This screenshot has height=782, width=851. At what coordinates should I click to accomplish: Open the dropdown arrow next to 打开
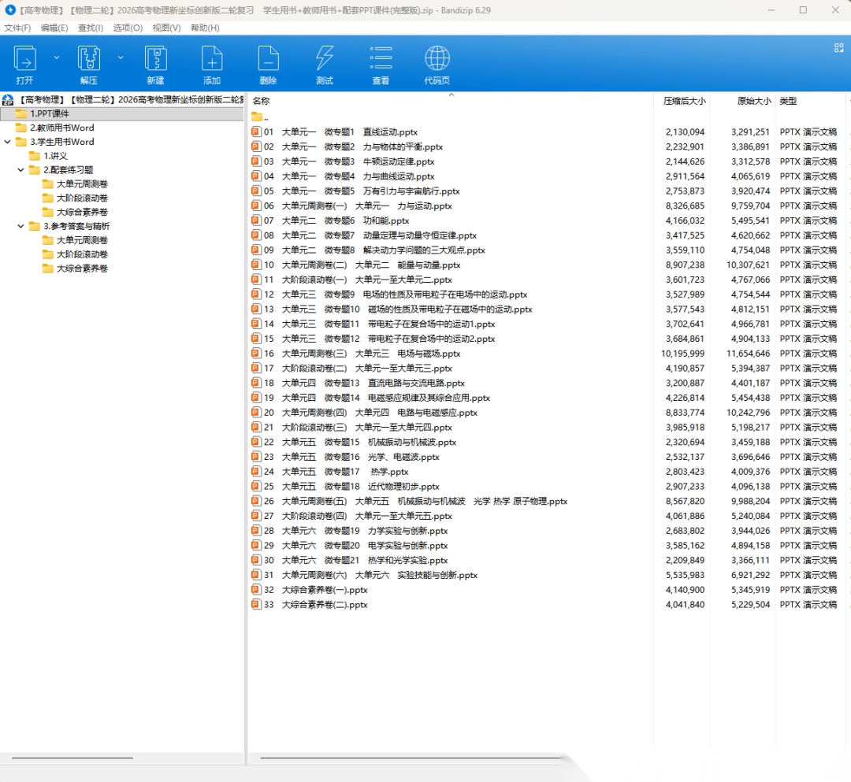click(x=56, y=57)
